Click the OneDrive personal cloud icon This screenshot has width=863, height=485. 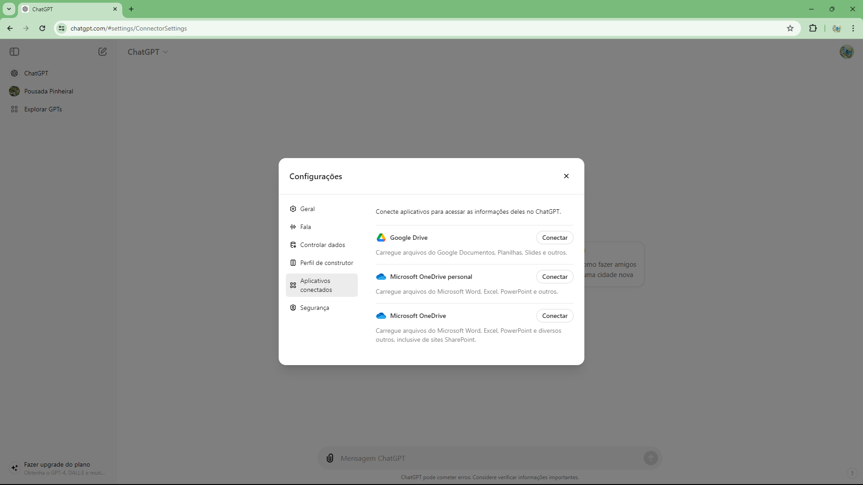click(381, 277)
